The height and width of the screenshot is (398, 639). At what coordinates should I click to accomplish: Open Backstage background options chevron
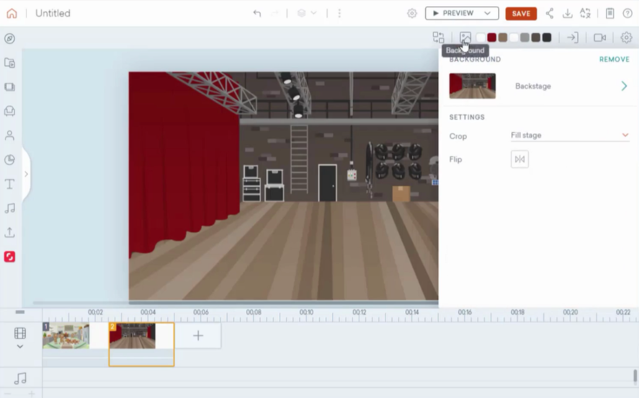tap(624, 86)
